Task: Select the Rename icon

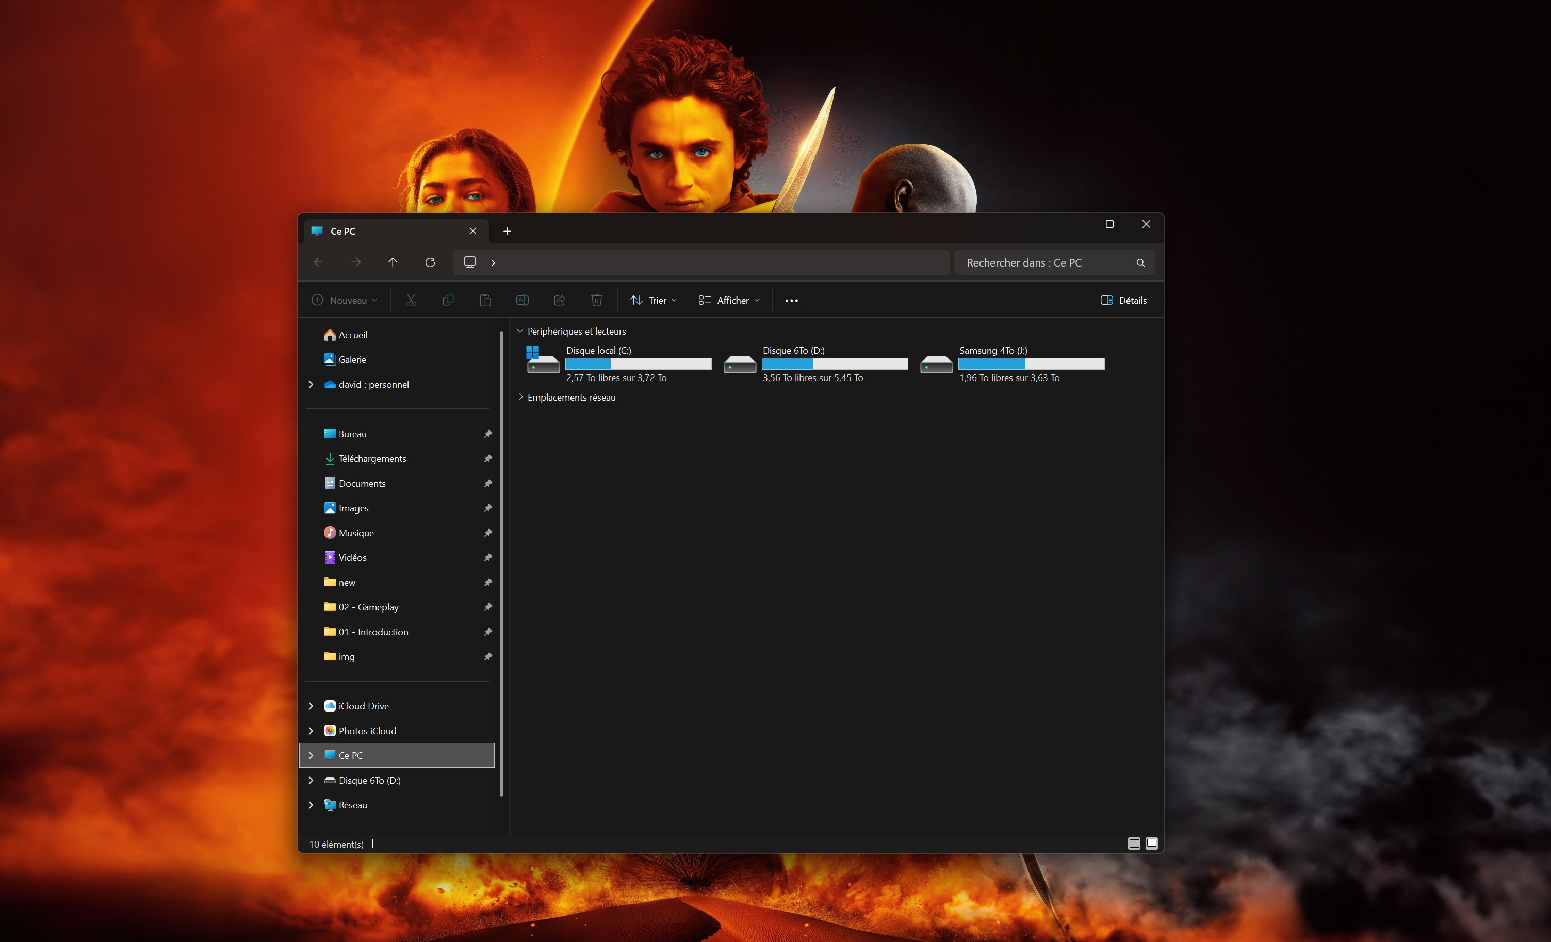Action: click(523, 300)
